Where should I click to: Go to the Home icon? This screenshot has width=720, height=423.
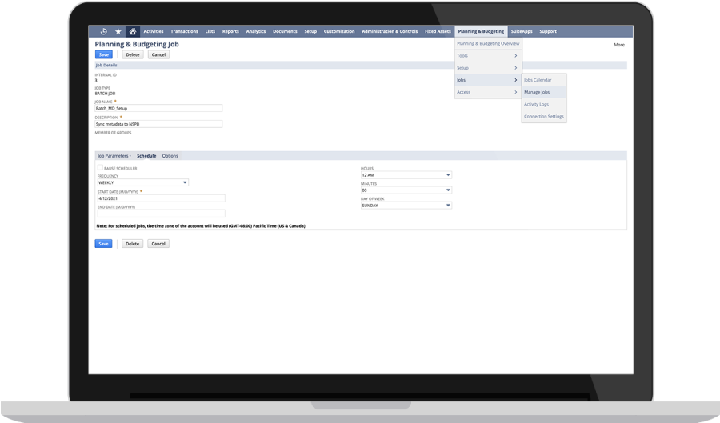(133, 31)
